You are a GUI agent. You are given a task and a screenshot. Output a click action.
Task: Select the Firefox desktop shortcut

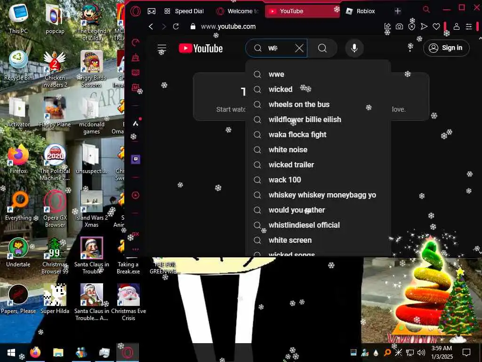click(18, 158)
